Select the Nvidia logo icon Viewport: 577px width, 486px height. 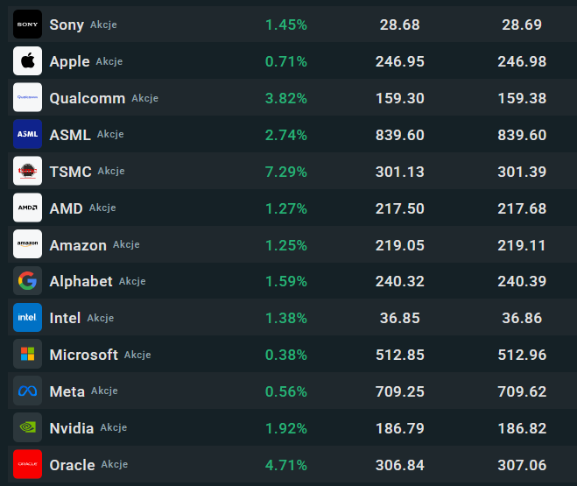27,428
